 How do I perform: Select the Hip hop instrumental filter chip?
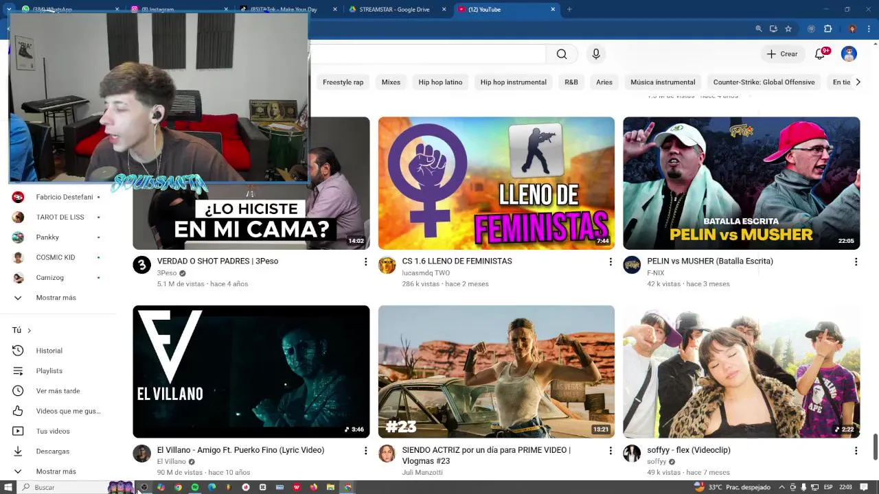(x=513, y=82)
